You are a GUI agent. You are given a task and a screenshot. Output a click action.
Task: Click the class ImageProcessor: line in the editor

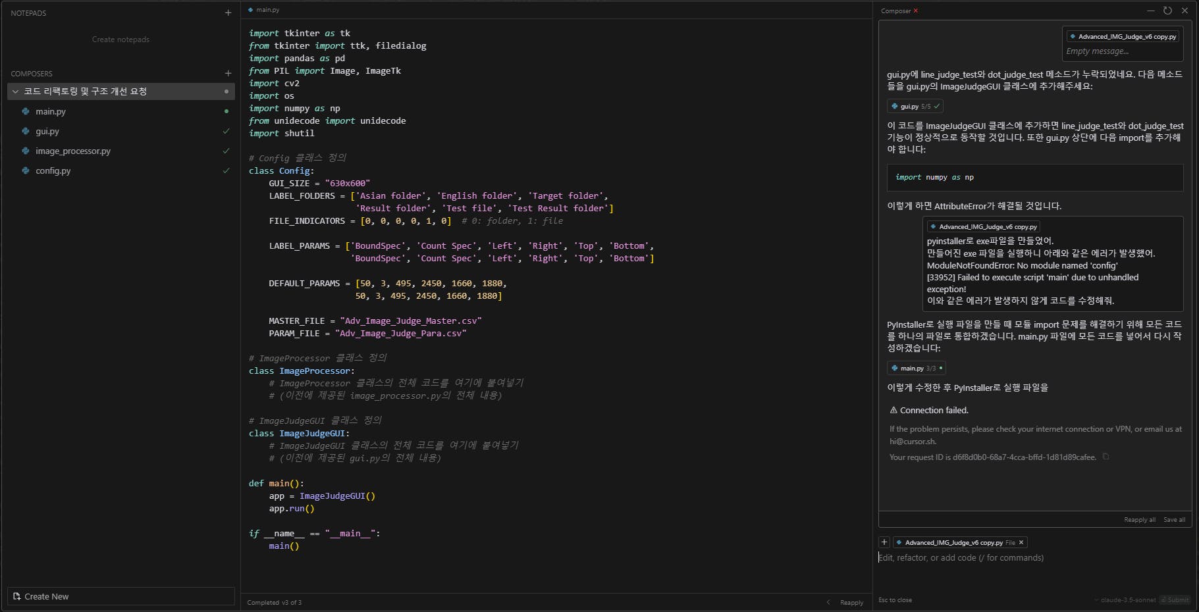[x=302, y=370]
